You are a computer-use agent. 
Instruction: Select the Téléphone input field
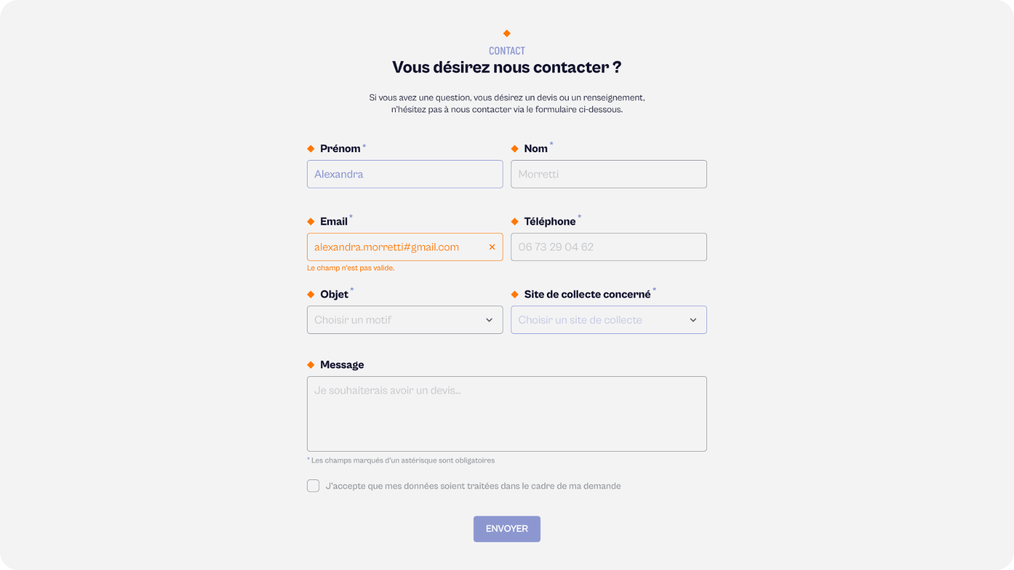tap(609, 247)
